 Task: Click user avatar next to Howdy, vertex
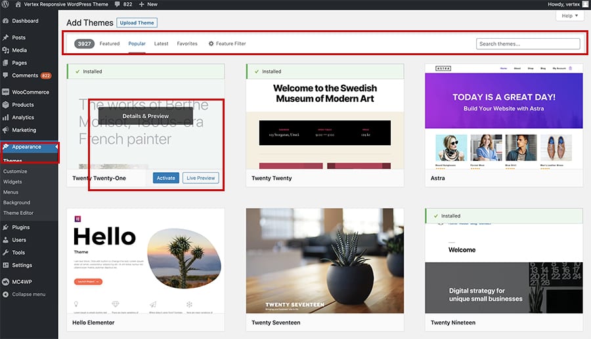(x=585, y=4)
